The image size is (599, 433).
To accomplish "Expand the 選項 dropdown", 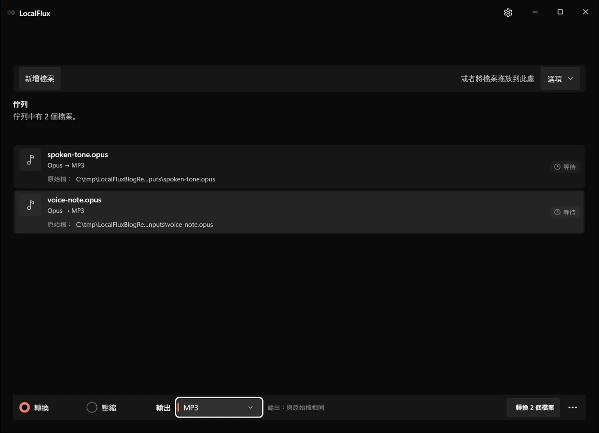I will [x=560, y=79].
